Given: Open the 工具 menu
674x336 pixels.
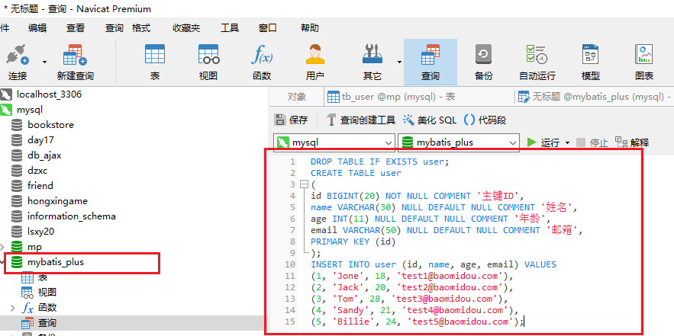Looking at the screenshot, I should click(230, 28).
